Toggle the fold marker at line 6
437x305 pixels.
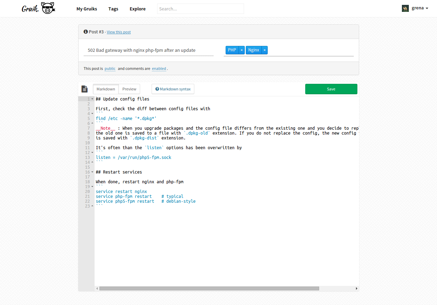click(92, 123)
